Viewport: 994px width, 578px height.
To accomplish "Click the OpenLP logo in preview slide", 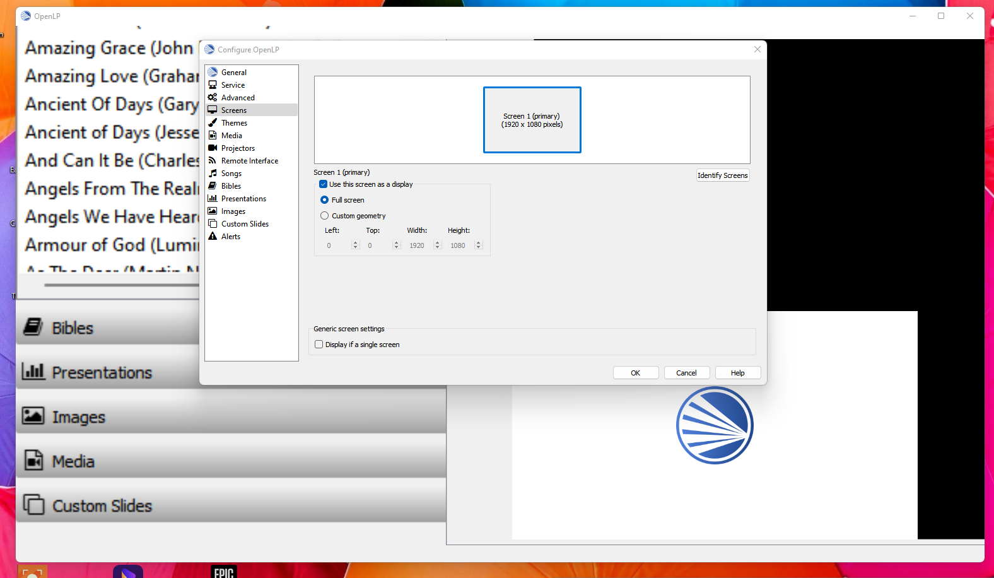I will [715, 425].
